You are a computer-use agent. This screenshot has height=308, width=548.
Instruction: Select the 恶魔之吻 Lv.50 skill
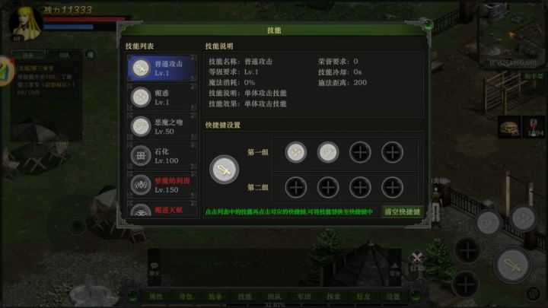pyautogui.click(x=162, y=126)
